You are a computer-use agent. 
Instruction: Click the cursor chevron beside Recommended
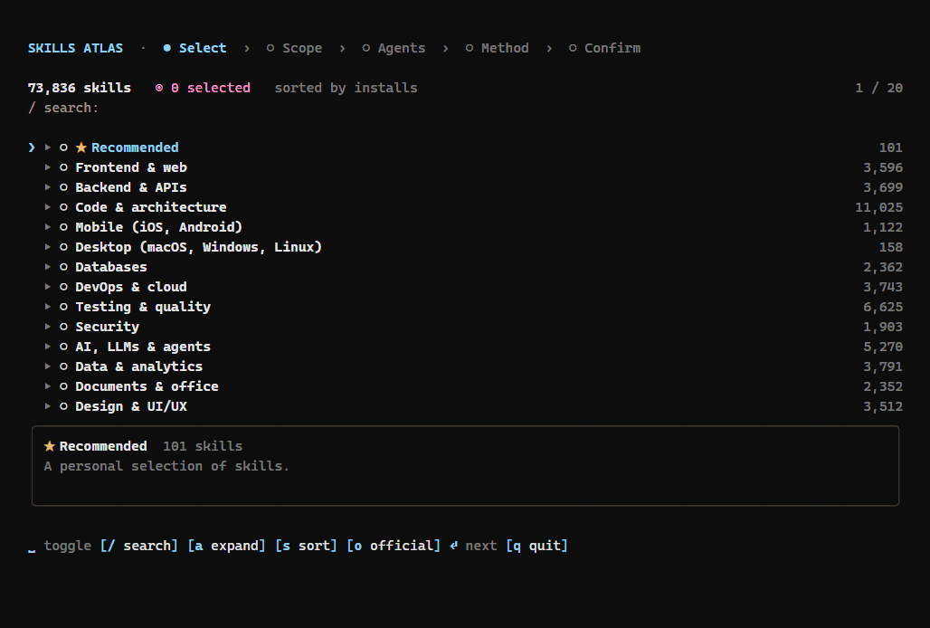click(x=32, y=147)
